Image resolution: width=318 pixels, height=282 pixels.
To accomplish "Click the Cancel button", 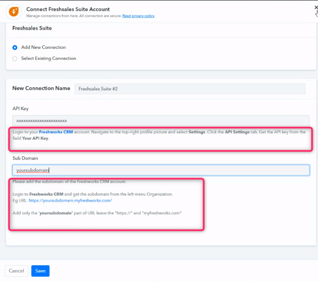I will tap(16, 271).
